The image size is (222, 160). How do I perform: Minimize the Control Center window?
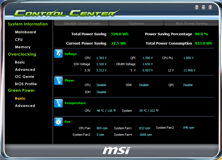pos(204,7)
